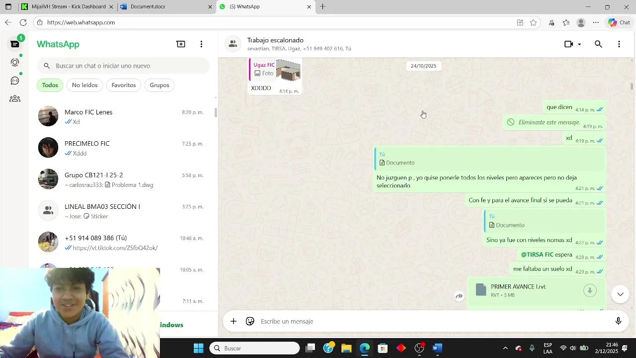Select the Grupos chat filter

pyautogui.click(x=159, y=85)
